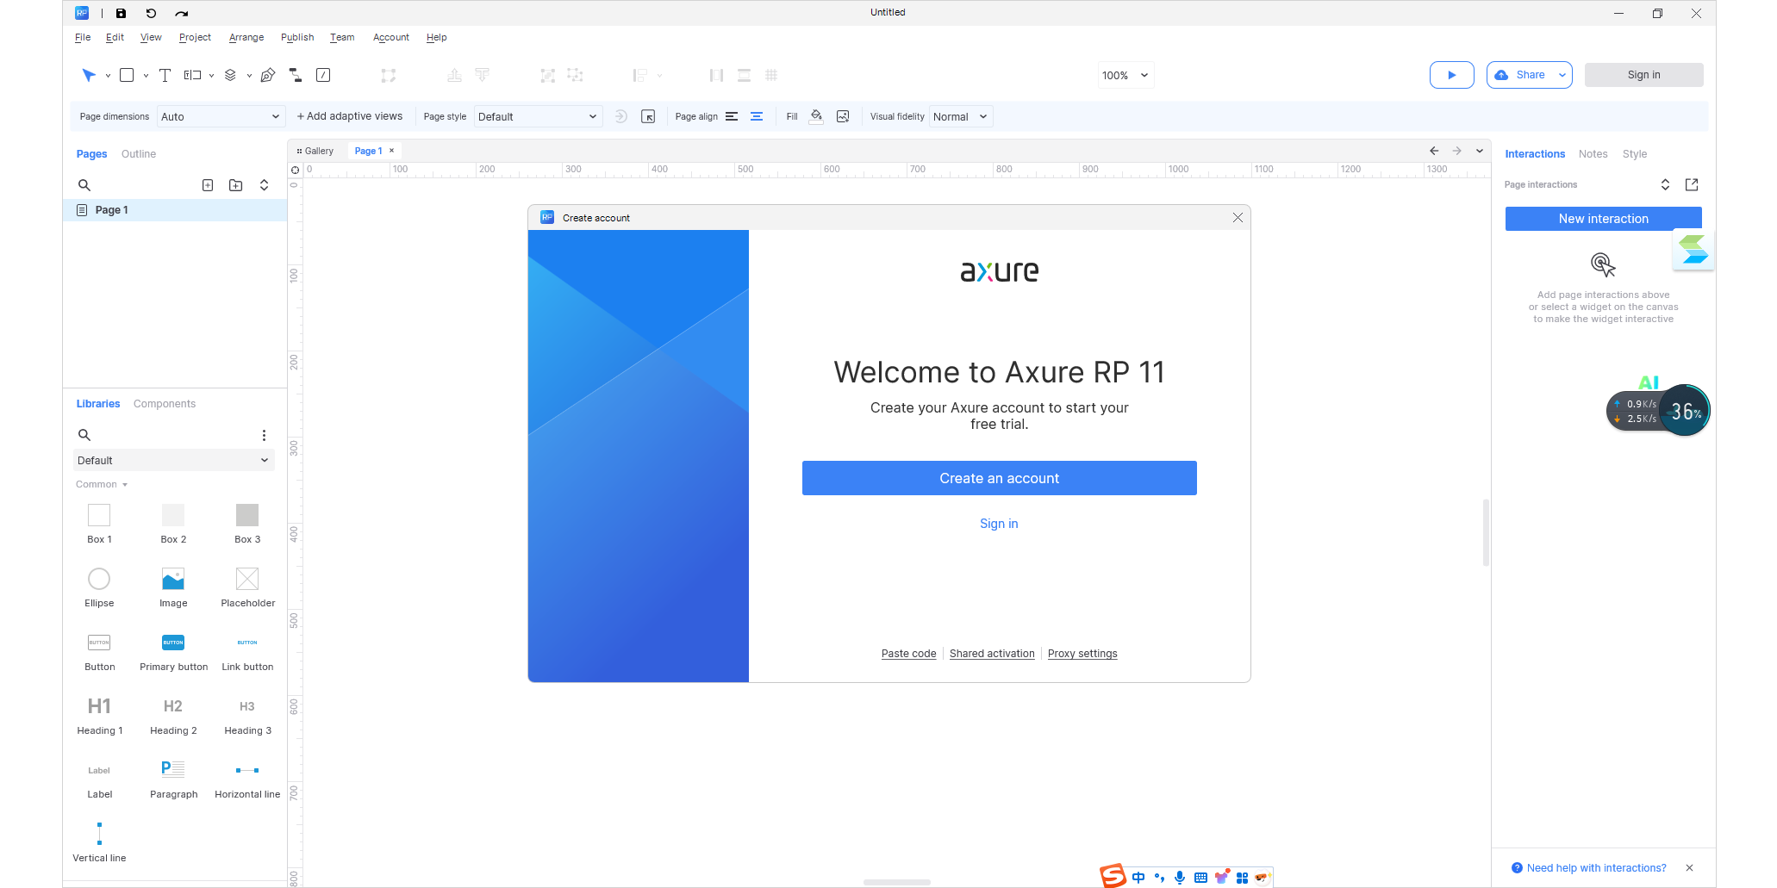
Task: Click the Add folder icon in Pages panel
Action: (235, 184)
